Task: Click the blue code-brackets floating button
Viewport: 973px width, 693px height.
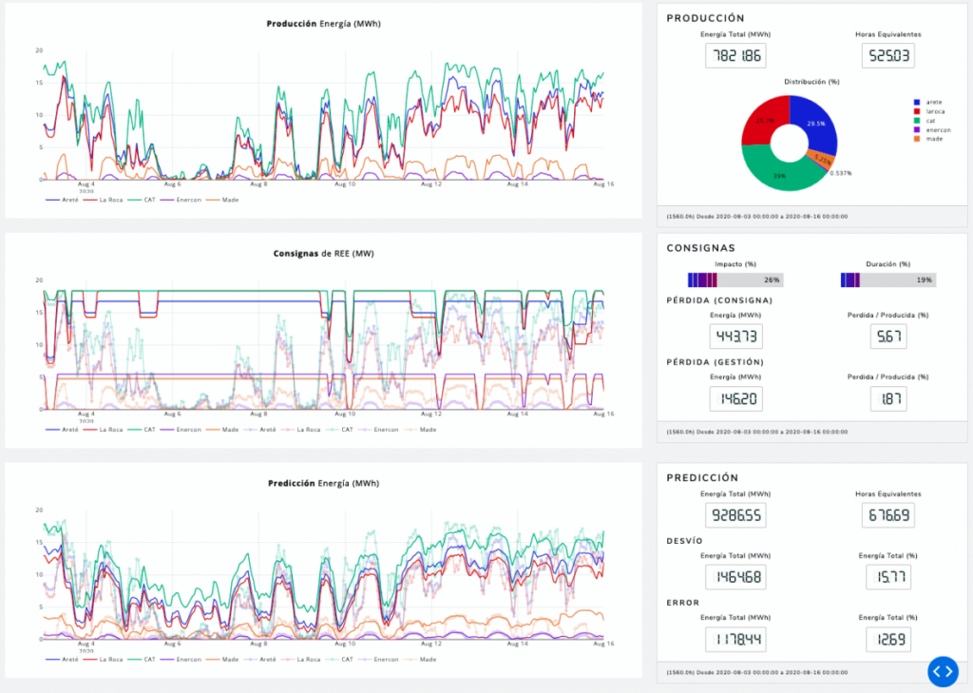Action: 942,670
